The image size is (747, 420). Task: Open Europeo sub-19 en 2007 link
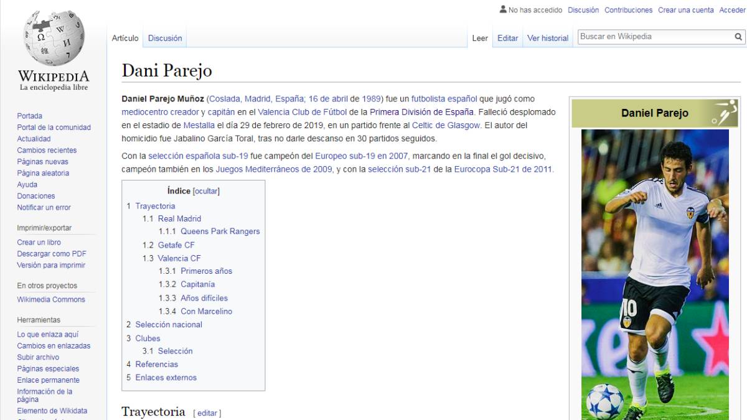coord(361,156)
